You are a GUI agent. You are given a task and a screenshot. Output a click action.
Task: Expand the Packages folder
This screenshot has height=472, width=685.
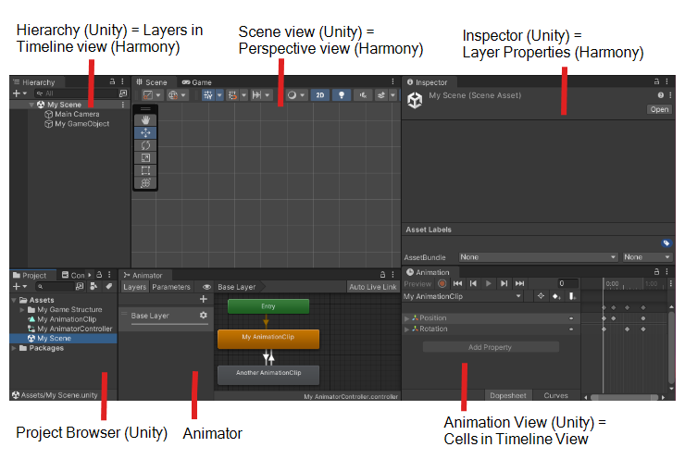14,348
